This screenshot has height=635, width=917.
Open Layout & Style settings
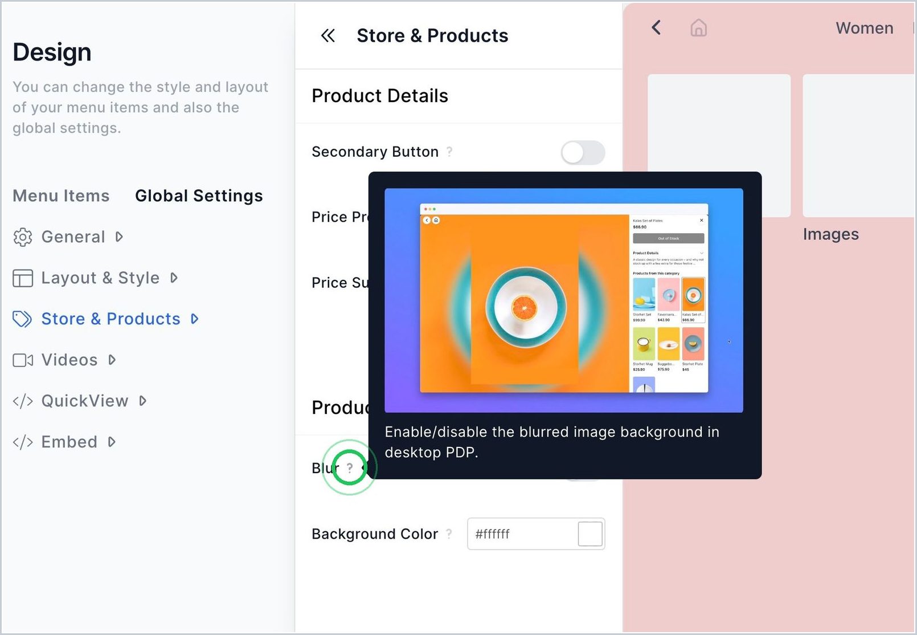(x=100, y=278)
